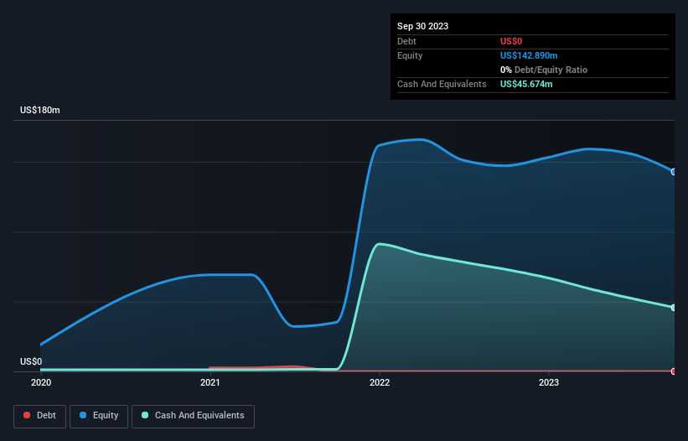Click the red US$0 debt value
The height and width of the screenshot is (441, 688).
coord(511,41)
